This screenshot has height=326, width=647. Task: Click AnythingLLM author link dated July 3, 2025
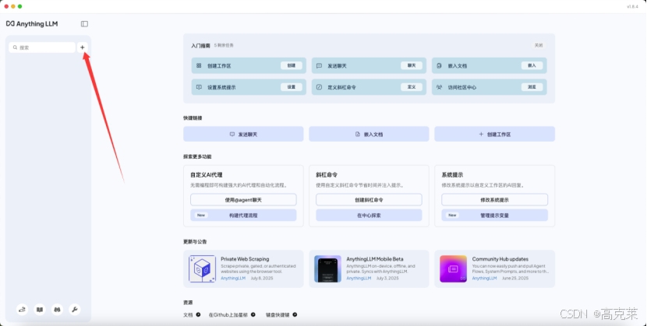point(359,279)
